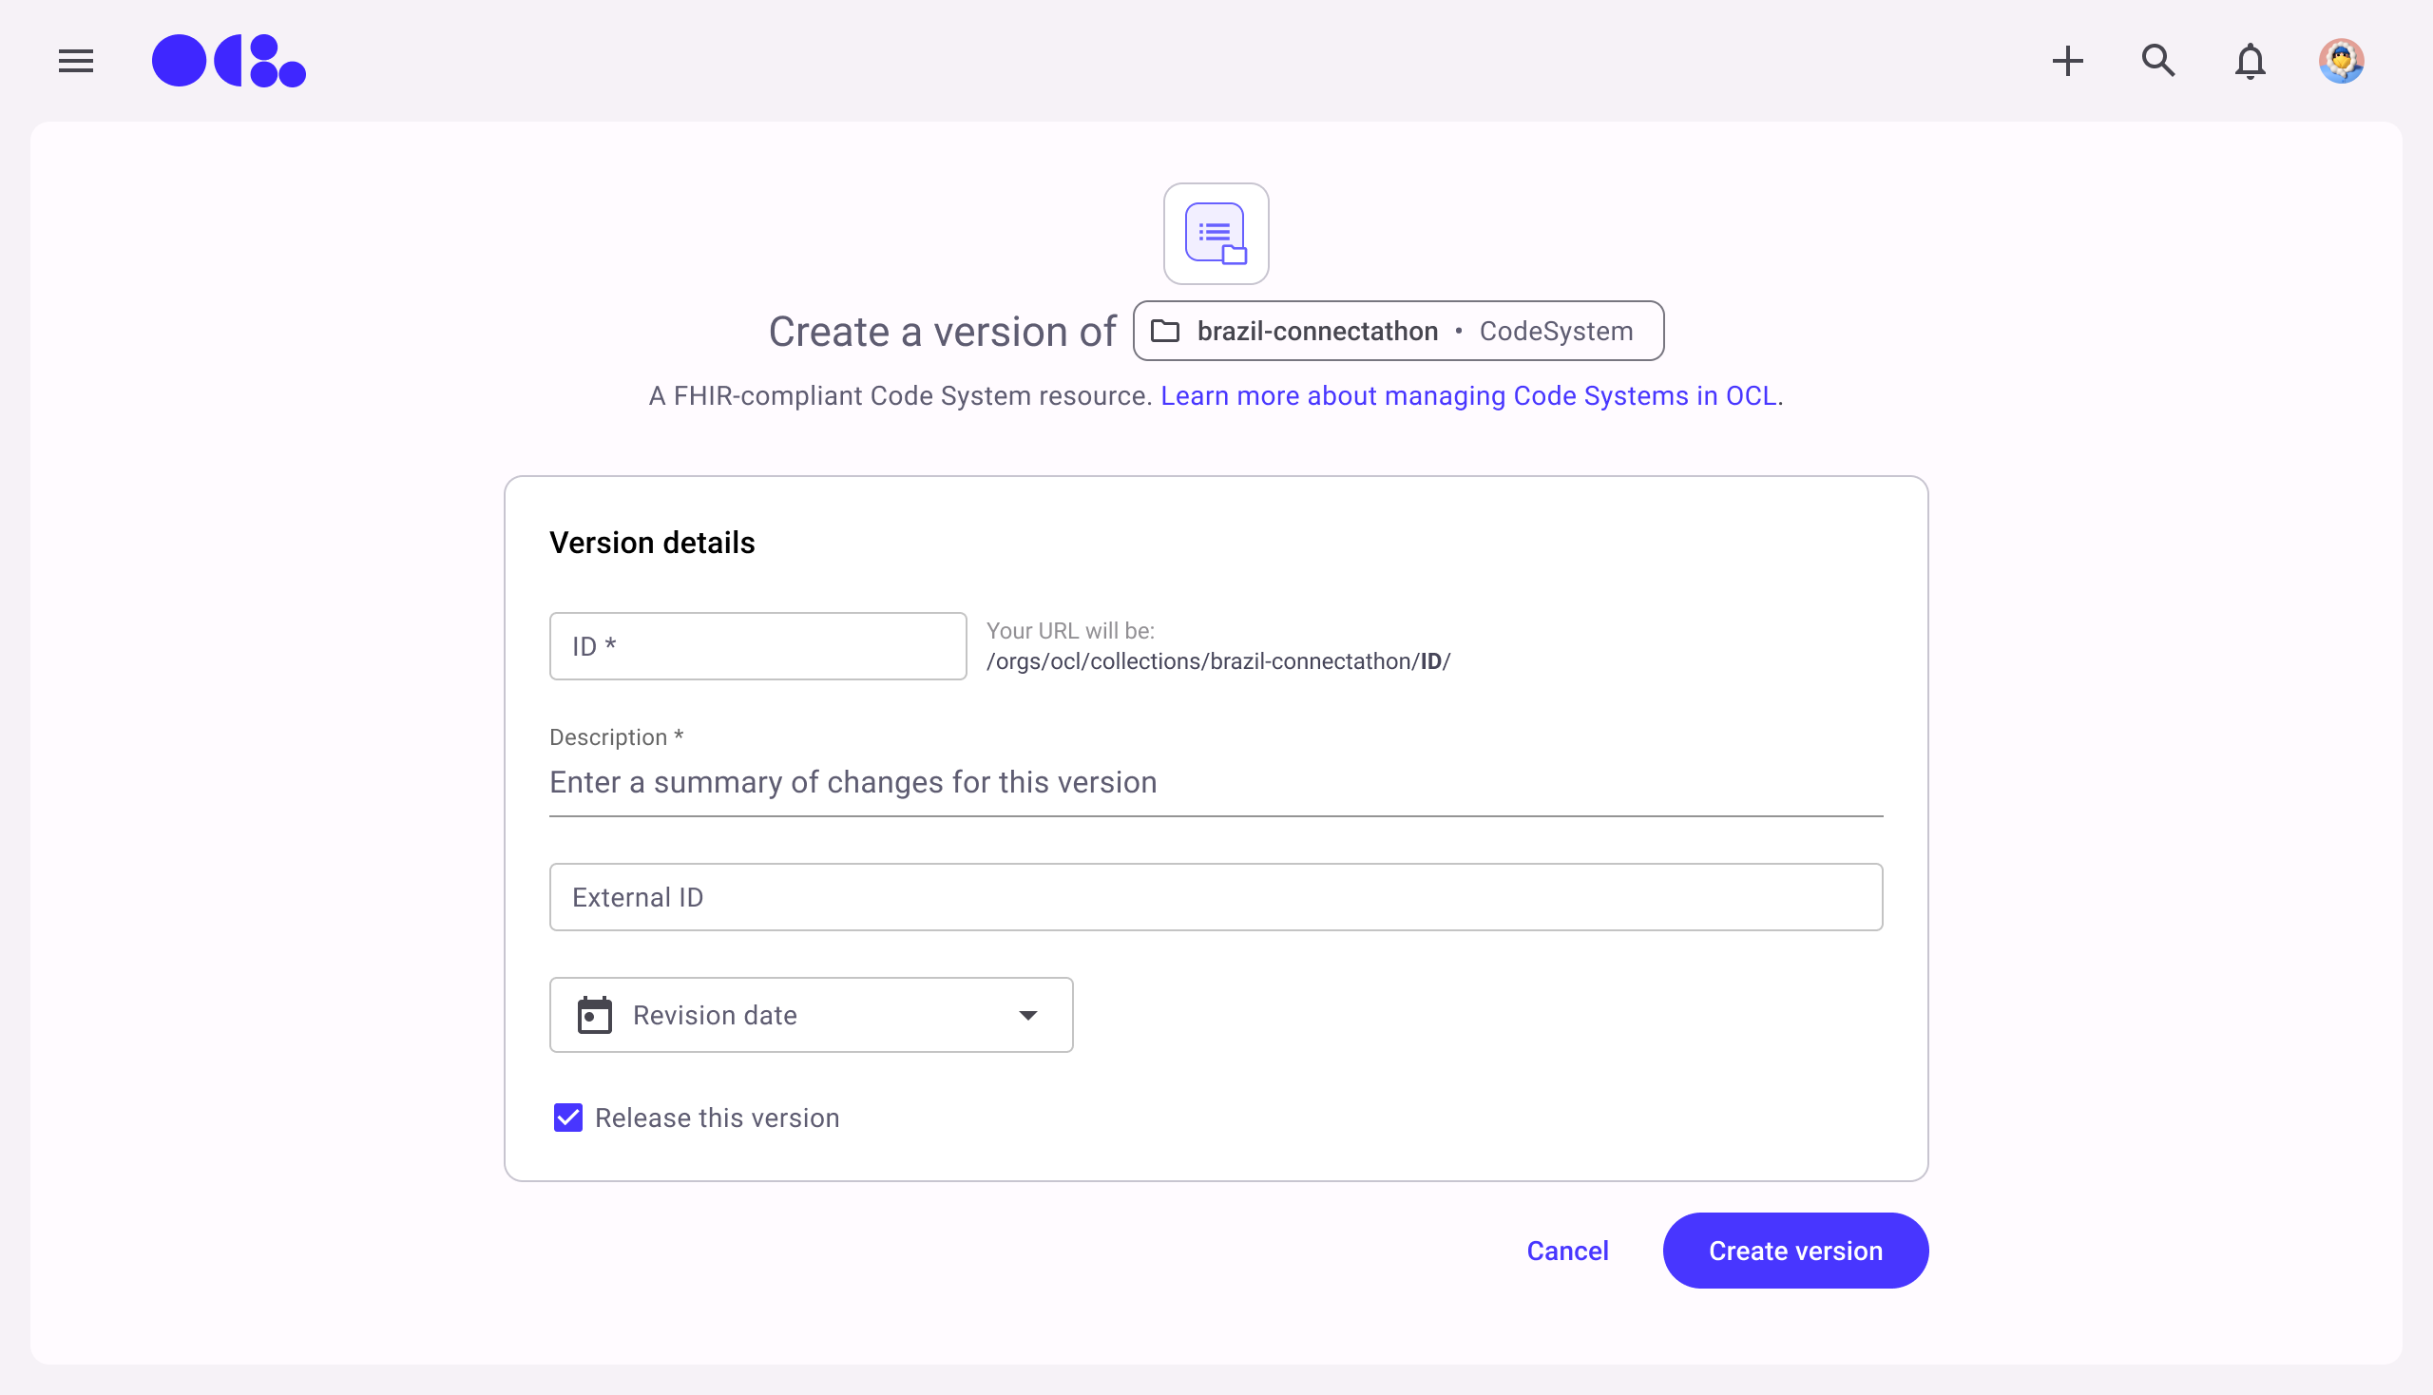Click the collection list icon
The image size is (2433, 1395).
click(1215, 234)
